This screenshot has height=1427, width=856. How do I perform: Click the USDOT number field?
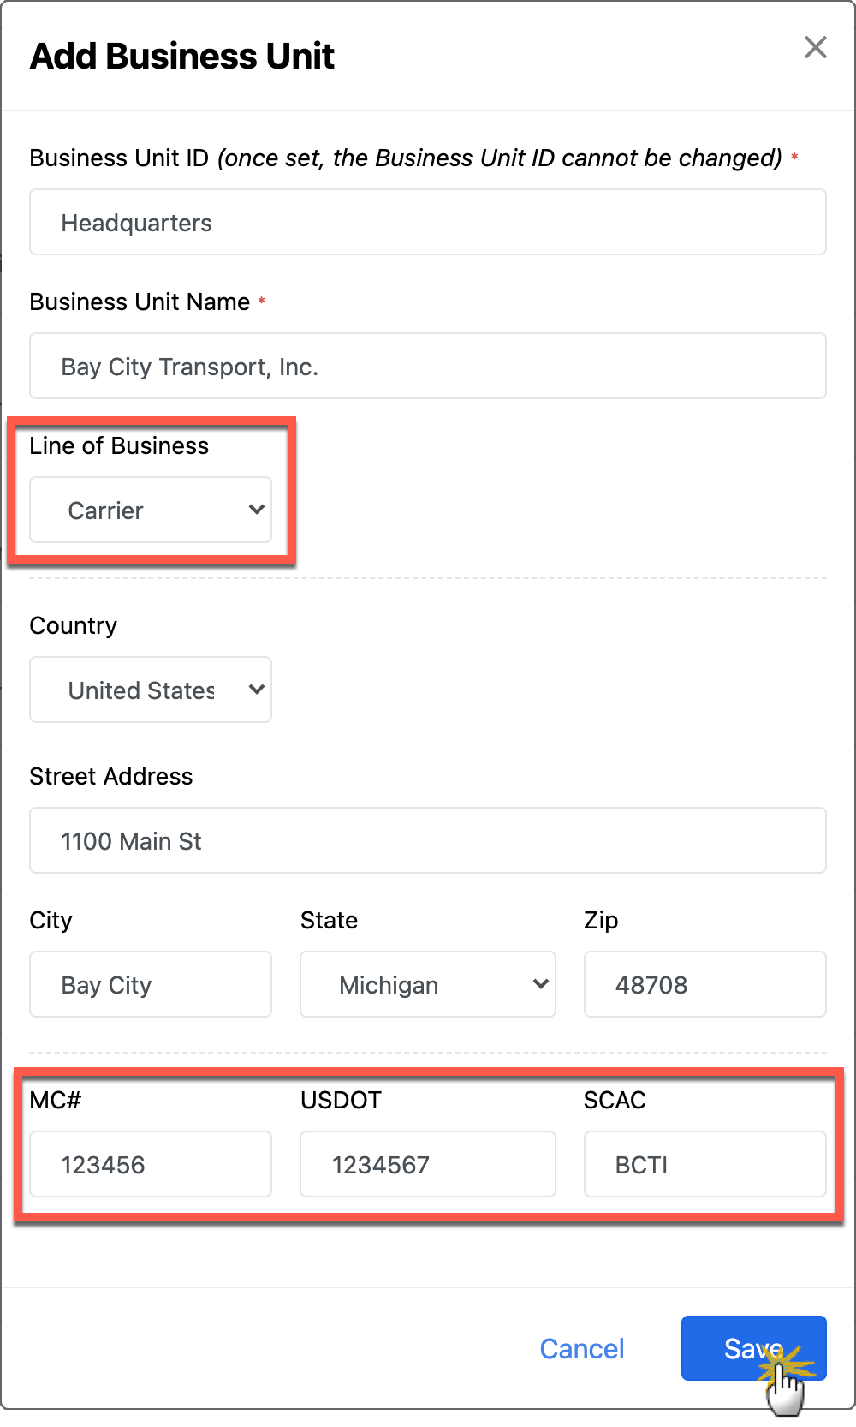pyautogui.click(x=427, y=1165)
